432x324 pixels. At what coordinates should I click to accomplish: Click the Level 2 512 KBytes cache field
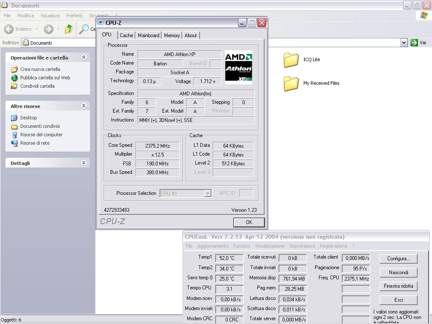click(233, 163)
